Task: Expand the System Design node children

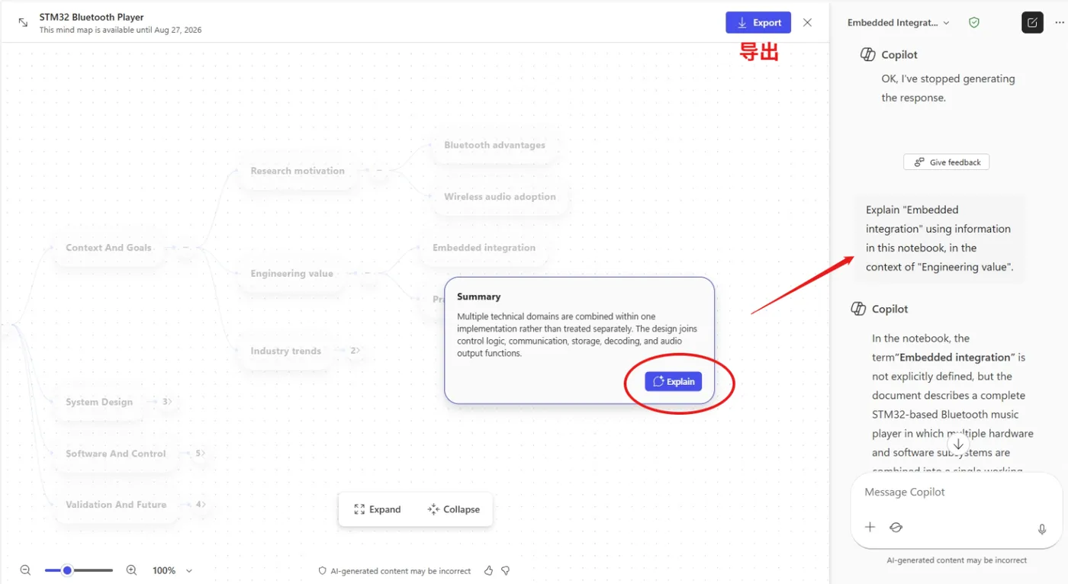Action: click(x=167, y=402)
